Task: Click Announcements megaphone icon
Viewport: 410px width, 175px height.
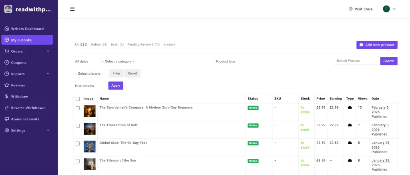Action: point(7,119)
